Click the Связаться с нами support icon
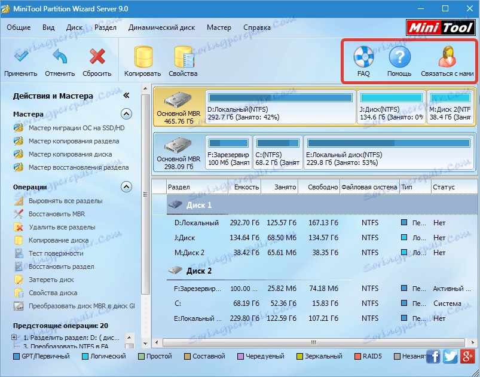This screenshot has width=480, height=377. (447, 56)
